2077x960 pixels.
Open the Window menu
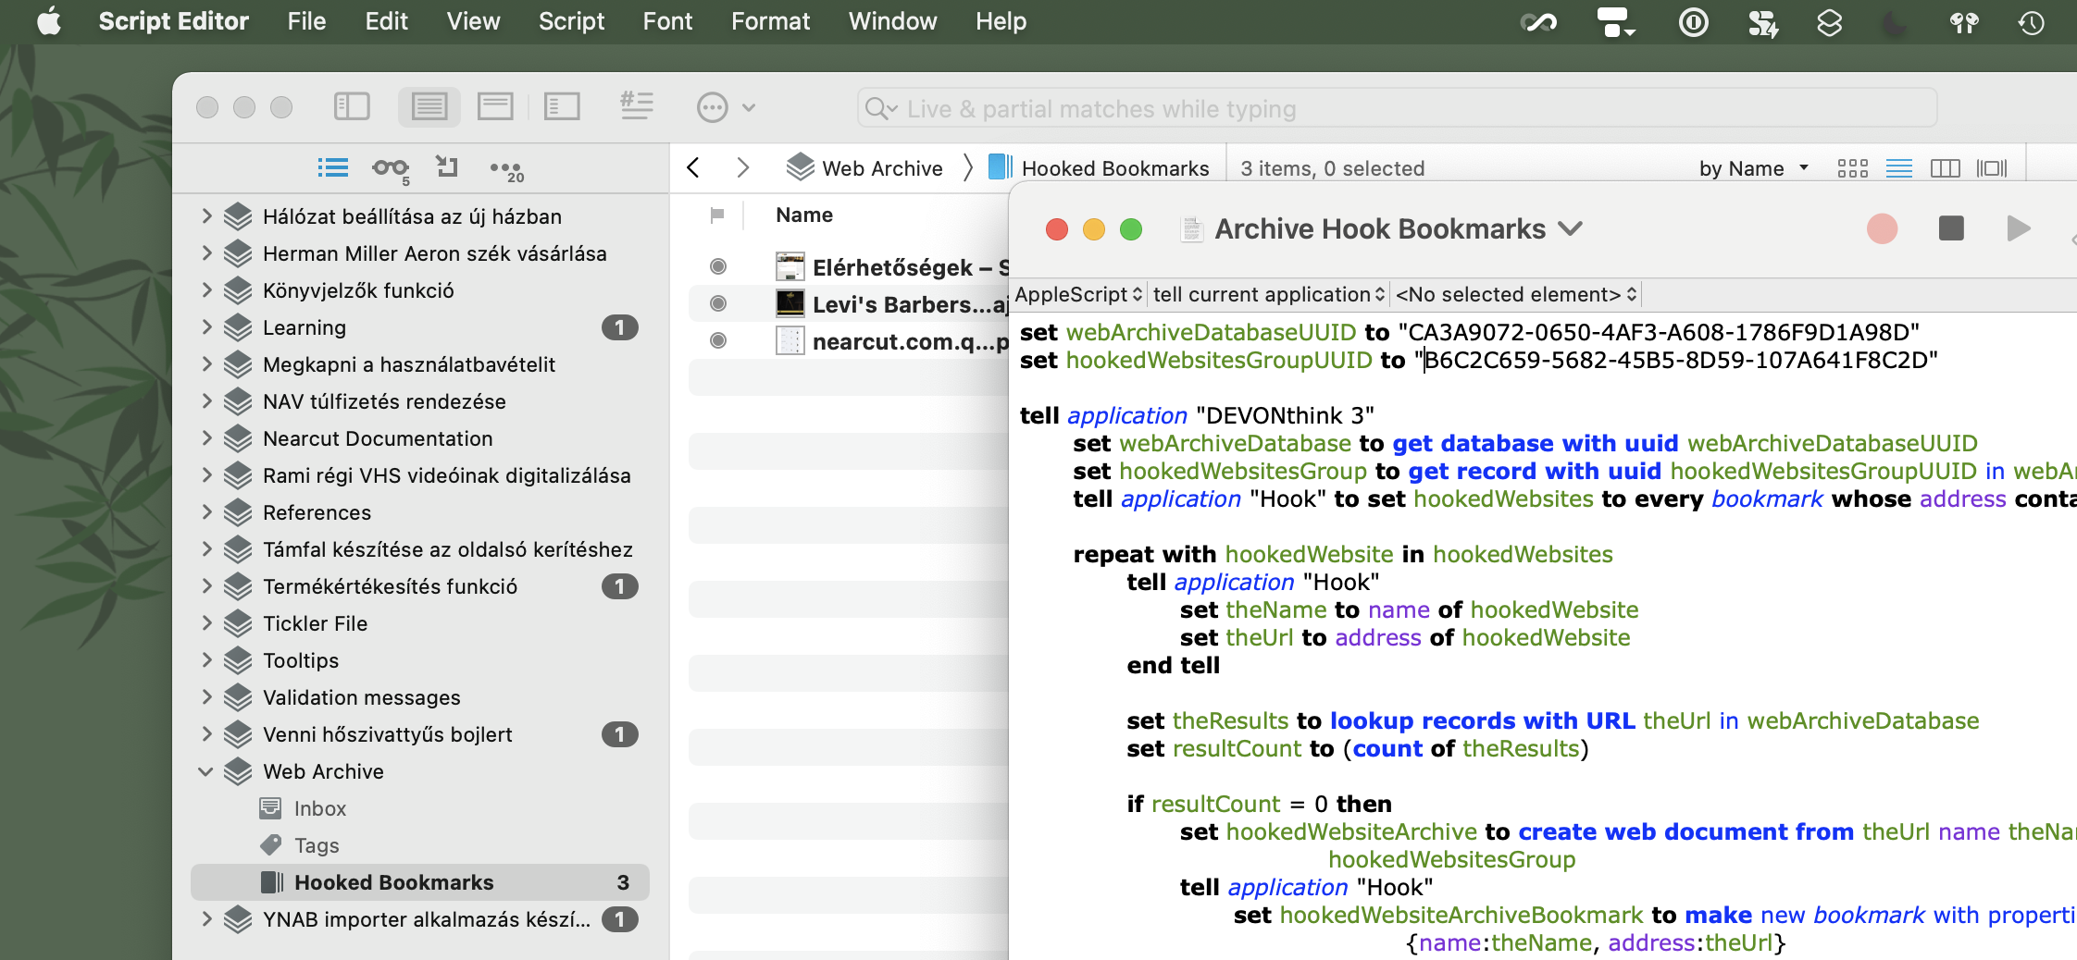click(892, 21)
